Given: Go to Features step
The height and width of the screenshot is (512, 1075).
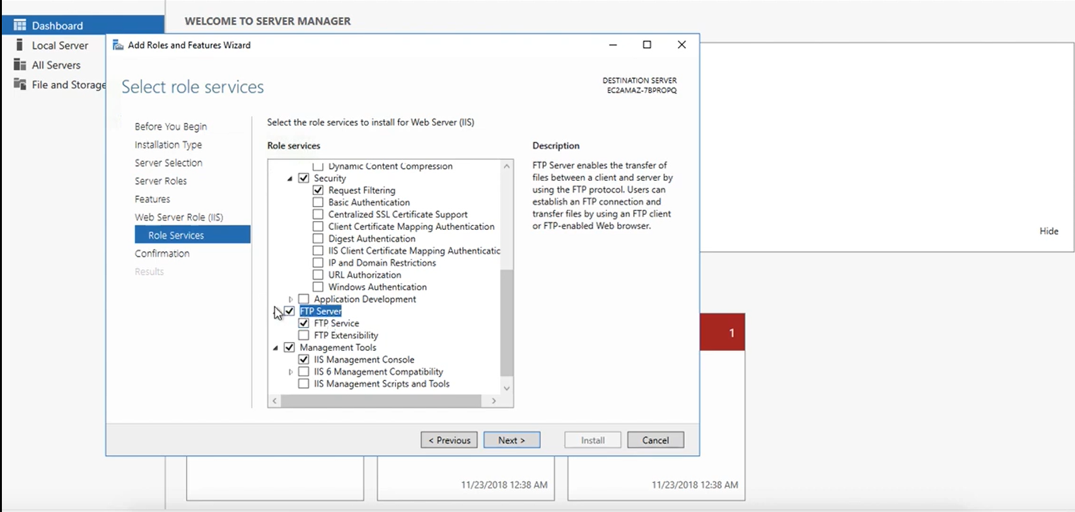Looking at the screenshot, I should (153, 199).
